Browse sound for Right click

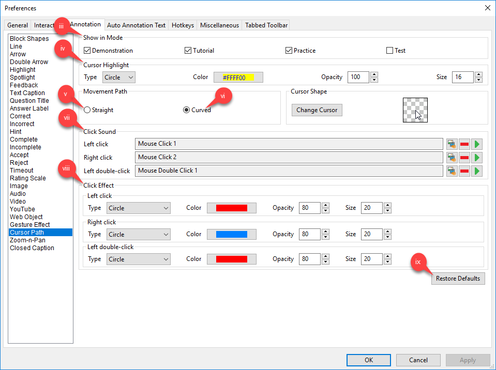tap(452, 157)
